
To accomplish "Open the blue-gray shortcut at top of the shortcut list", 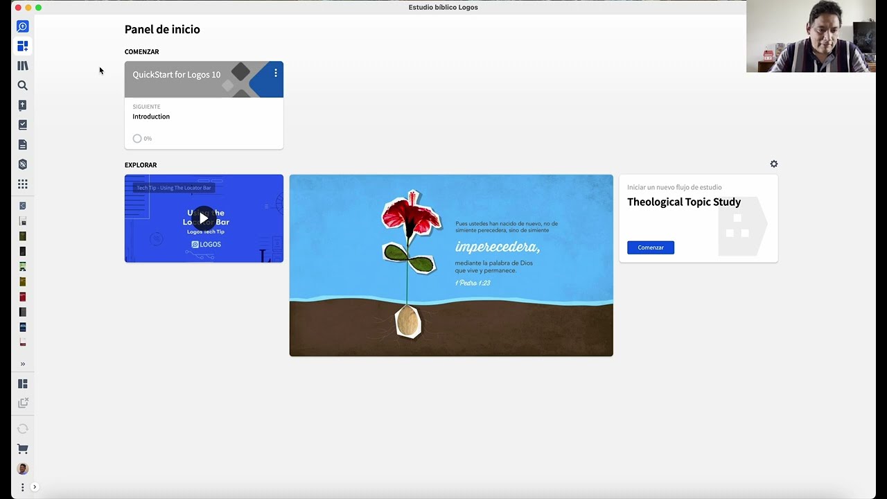I will pyautogui.click(x=23, y=206).
